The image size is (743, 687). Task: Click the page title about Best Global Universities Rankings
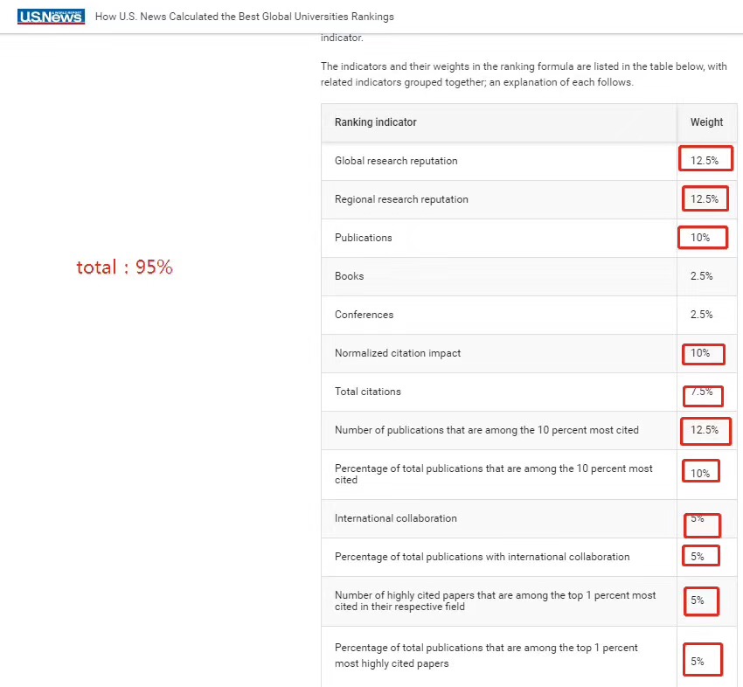point(245,17)
